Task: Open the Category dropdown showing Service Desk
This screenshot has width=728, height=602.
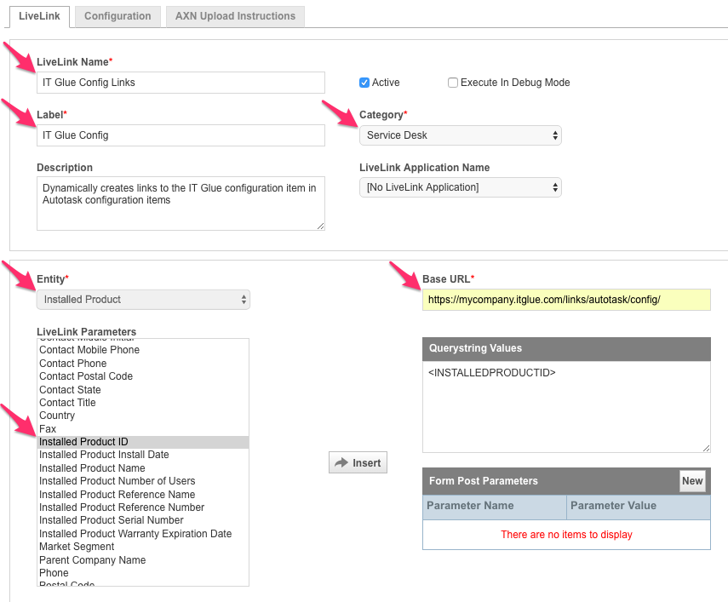Action: tap(460, 135)
